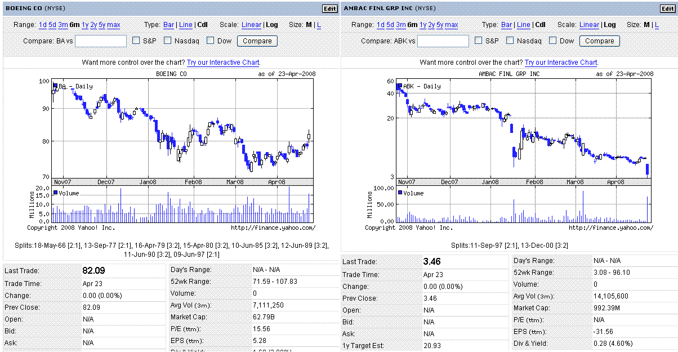Tick the Dow checkbox for Ambac
Image resolution: width=678 pixels, height=352 pixels.
pos(553,41)
